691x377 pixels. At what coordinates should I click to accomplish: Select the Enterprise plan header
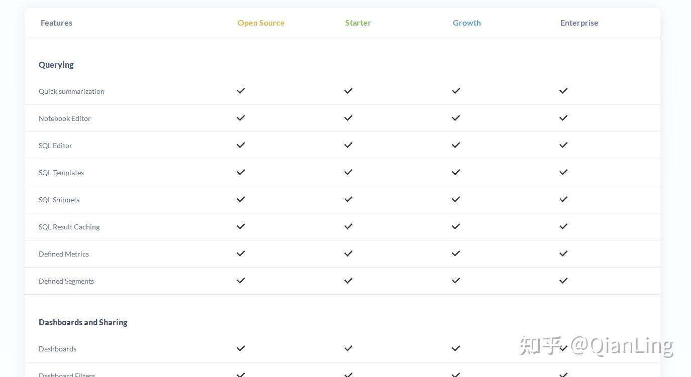(579, 23)
